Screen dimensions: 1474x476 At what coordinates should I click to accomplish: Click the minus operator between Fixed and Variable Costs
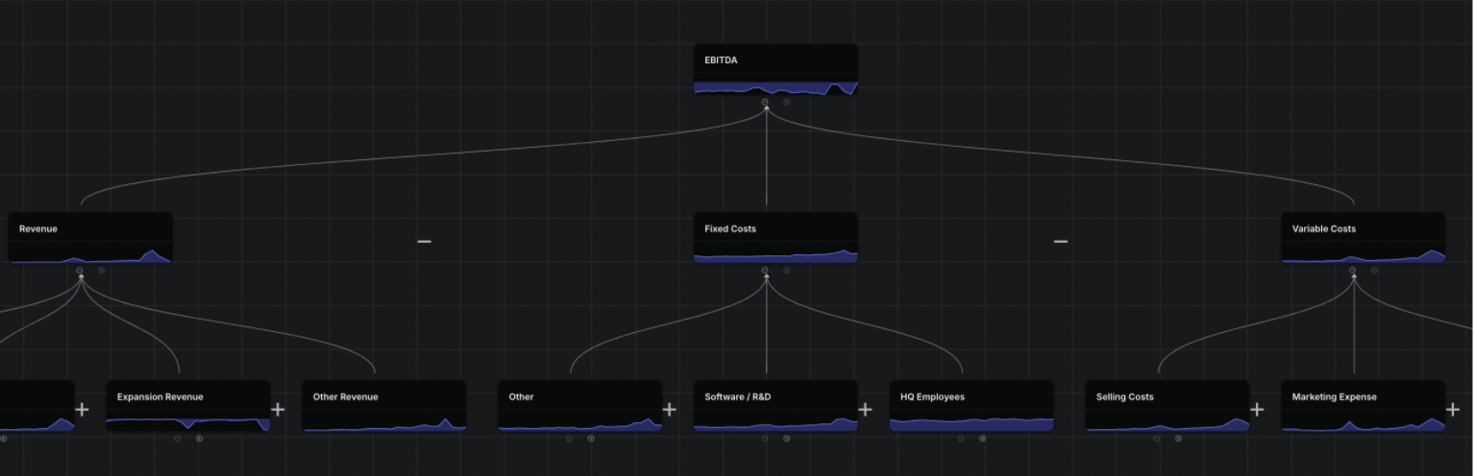click(1061, 241)
